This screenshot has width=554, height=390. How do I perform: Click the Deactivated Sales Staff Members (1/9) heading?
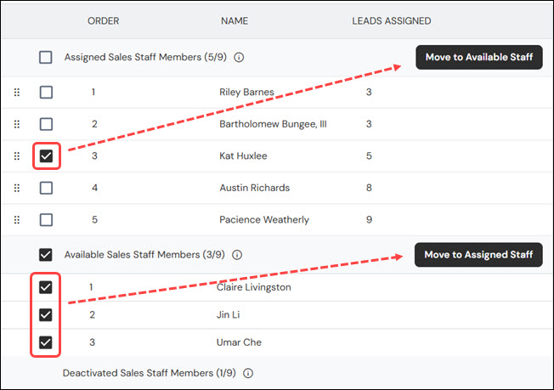(149, 373)
